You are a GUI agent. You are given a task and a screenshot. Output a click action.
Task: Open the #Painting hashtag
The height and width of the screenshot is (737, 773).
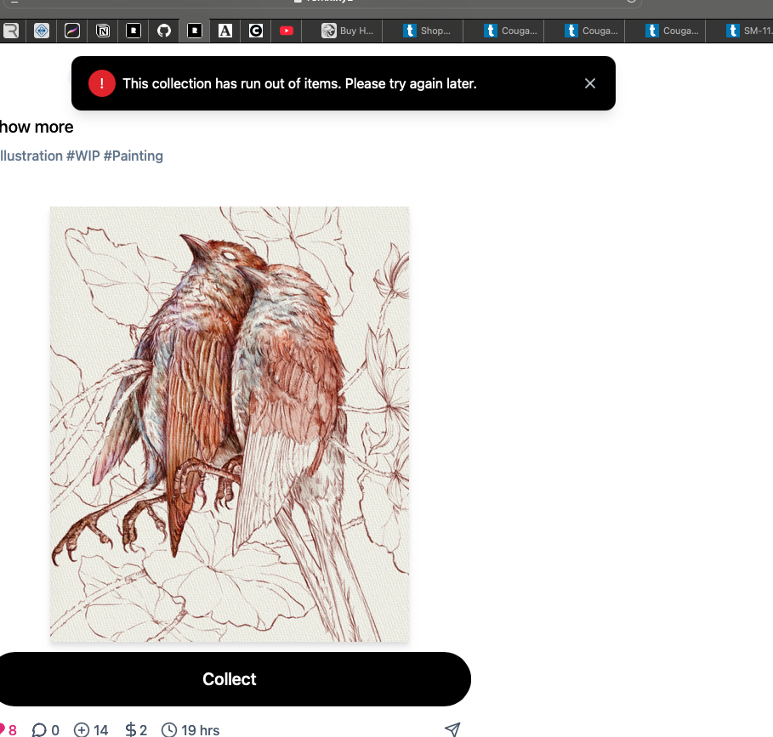pyautogui.click(x=134, y=156)
